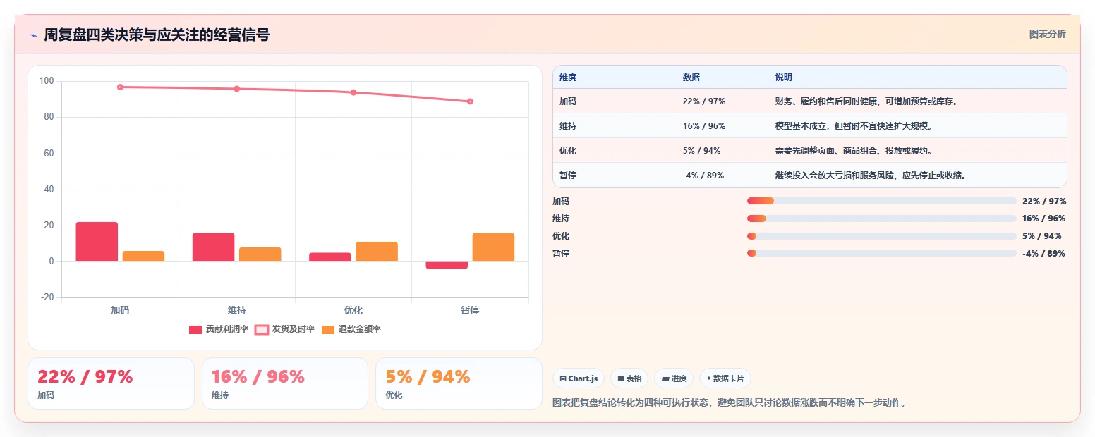The height and width of the screenshot is (437, 1095).
Task: Open the 16% / 96% 维持 data card
Action: tap(285, 383)
